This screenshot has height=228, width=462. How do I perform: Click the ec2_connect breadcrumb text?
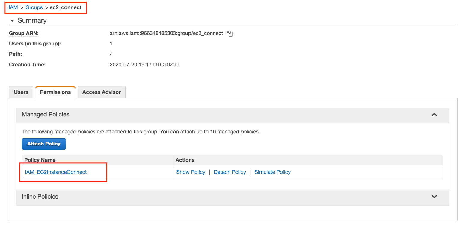[66, 7]
